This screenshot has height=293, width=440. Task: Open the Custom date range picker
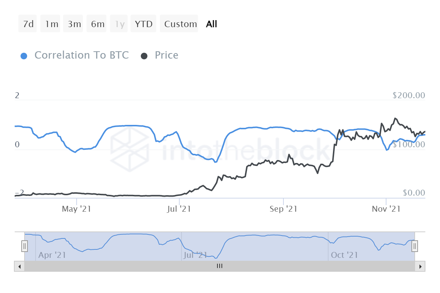(x=180, y=24)
